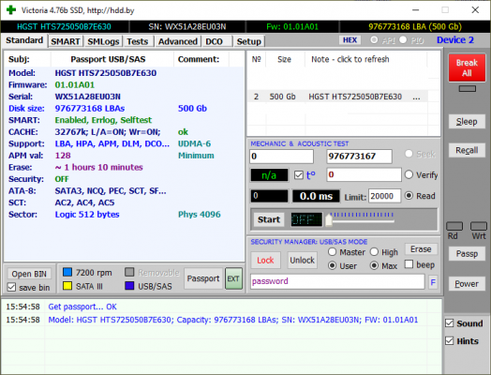
Task: Toggle the save bin checkbox
Action: pos(11,287)
